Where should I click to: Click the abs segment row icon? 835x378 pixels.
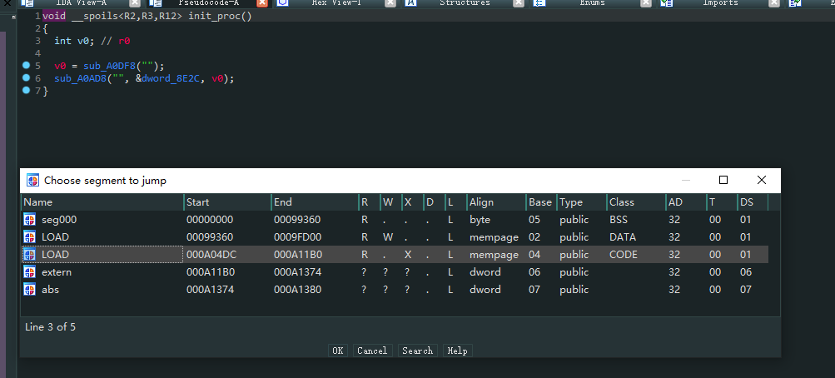[30, 290]
